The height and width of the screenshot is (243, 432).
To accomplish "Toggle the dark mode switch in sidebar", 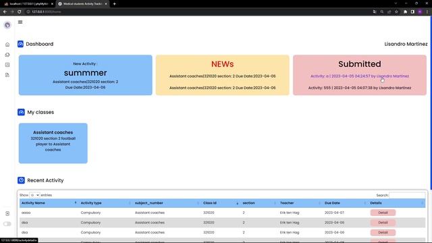I will (x=7, y=224).
